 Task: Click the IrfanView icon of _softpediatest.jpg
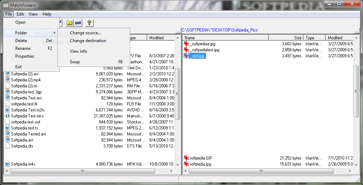coord(186,50)
